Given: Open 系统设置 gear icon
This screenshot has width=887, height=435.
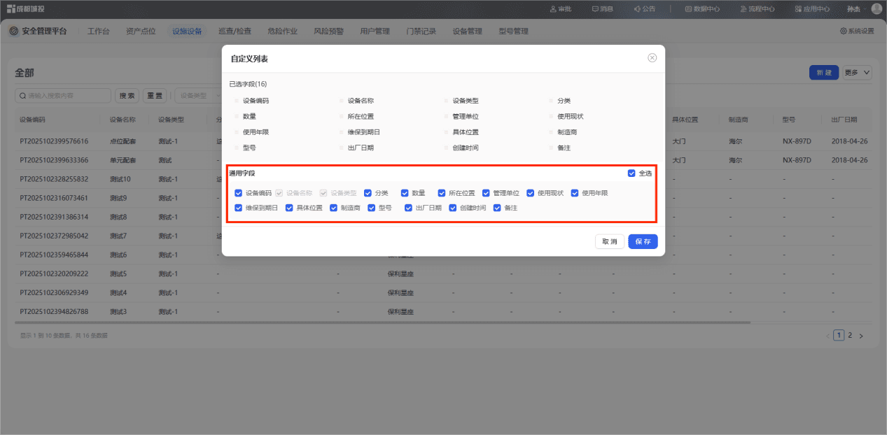Looking at the screenshot, I should coord(844,31).
